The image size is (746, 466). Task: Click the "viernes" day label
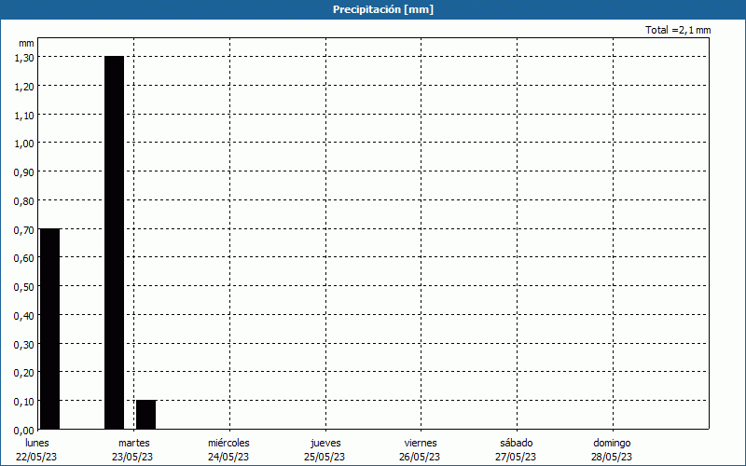pos(421,443)
